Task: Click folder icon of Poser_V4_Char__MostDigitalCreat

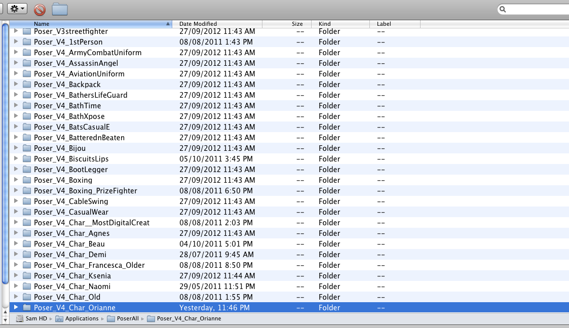Action: (26, 223)
